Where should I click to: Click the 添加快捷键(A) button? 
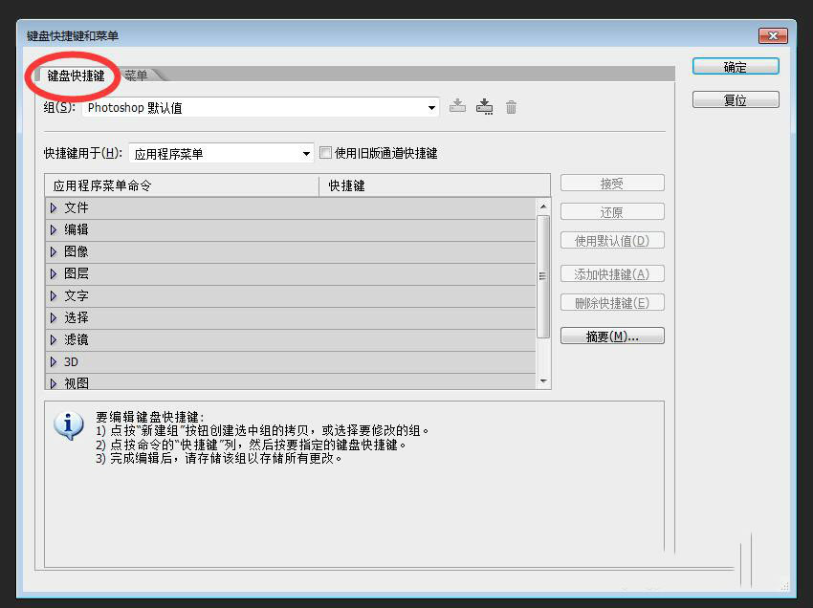click(x=612, y=274)
